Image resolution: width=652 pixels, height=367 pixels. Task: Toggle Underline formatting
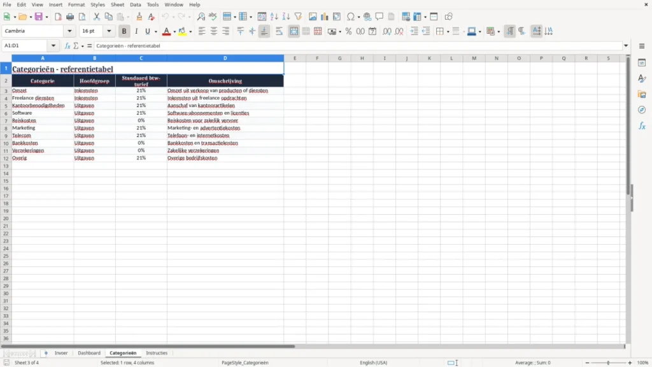147,31
